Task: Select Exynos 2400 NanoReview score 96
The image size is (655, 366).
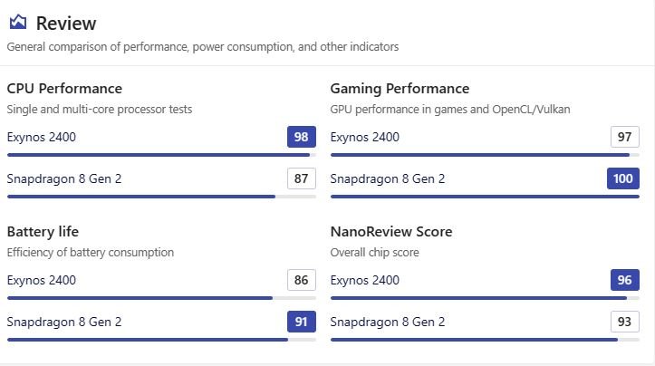Action: click(625, 280)
